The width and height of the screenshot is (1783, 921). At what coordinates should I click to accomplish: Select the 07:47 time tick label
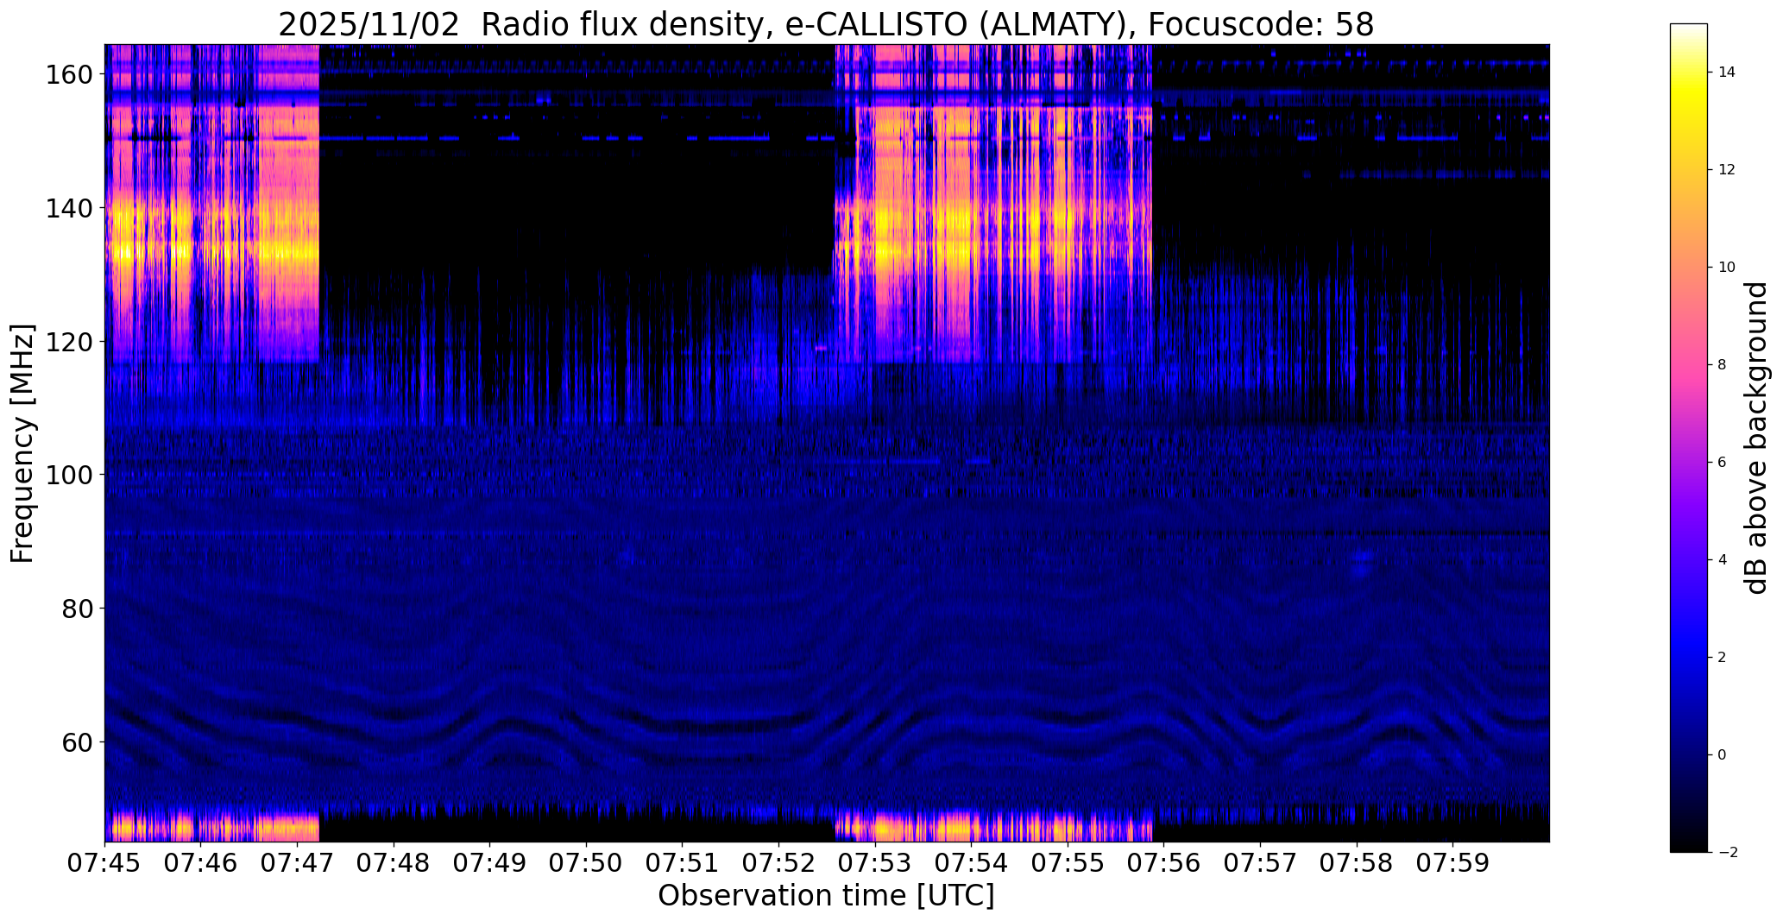pos(298,862)
